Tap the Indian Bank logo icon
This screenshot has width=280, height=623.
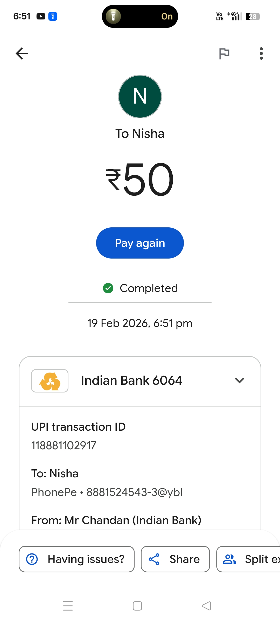pos(50,381)
